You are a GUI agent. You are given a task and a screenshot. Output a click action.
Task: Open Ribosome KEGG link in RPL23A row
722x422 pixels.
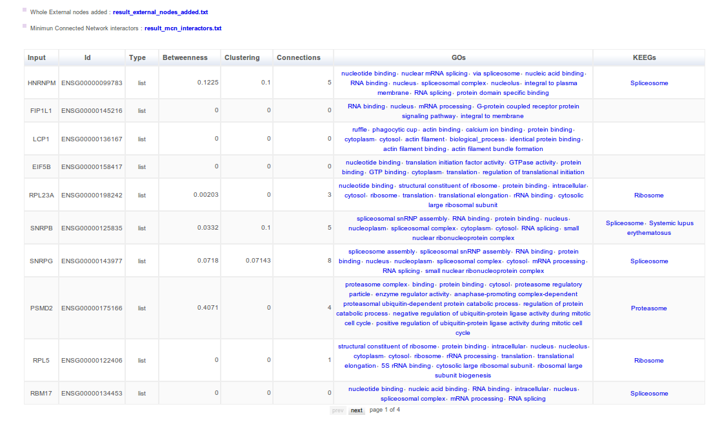point(648,196)
